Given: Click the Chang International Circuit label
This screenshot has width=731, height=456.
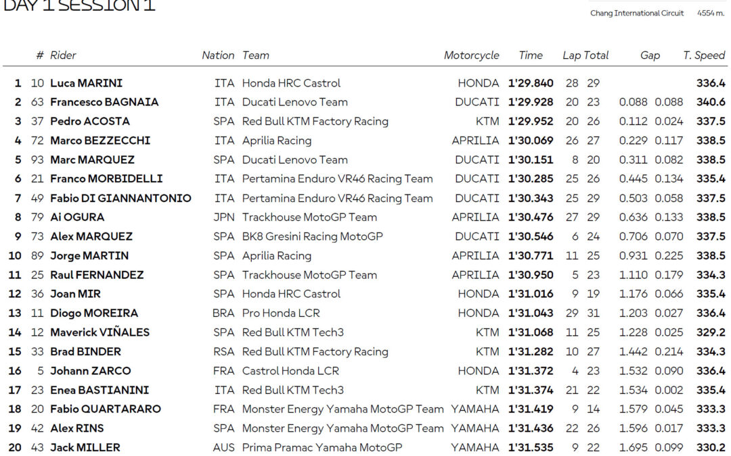Looking at the screenshot, I should [x=637, y=13].
